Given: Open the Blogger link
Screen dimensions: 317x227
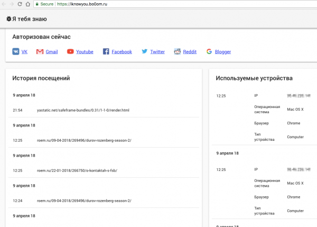Looking at the screenshot, I should [x=223, y=52].
